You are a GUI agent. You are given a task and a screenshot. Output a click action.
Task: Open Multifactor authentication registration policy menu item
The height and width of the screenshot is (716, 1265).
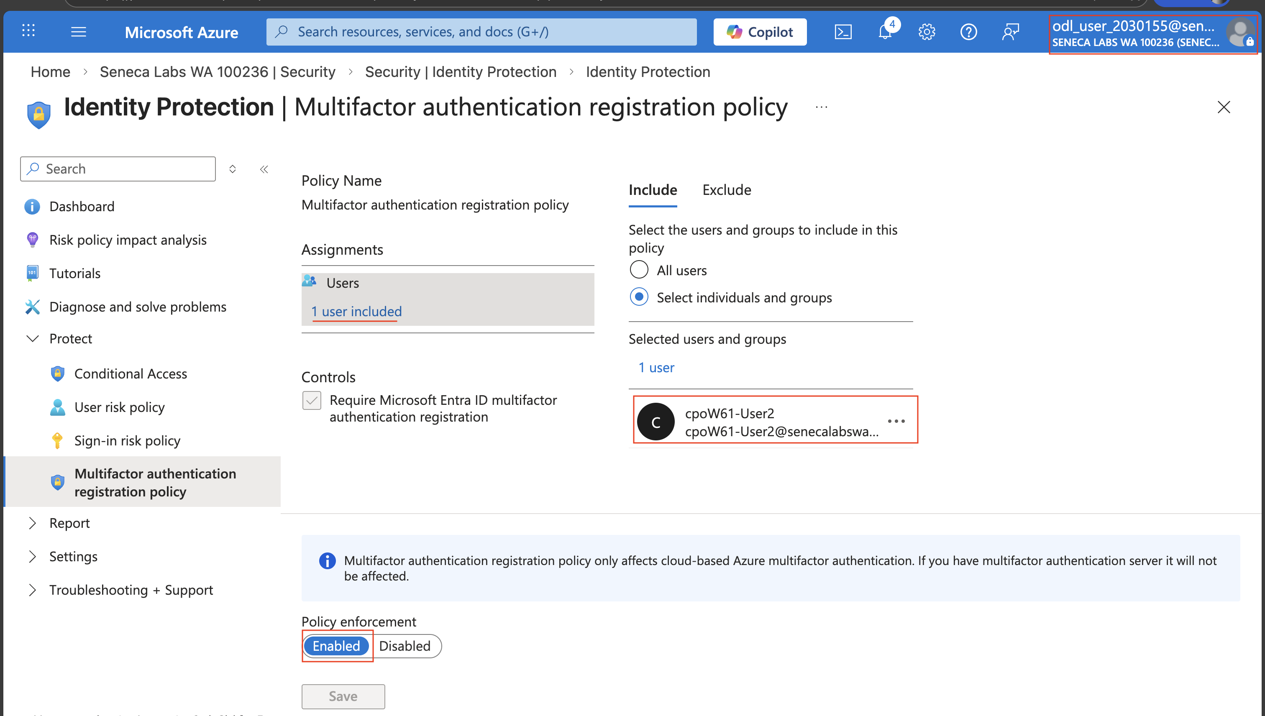point(143,482)
